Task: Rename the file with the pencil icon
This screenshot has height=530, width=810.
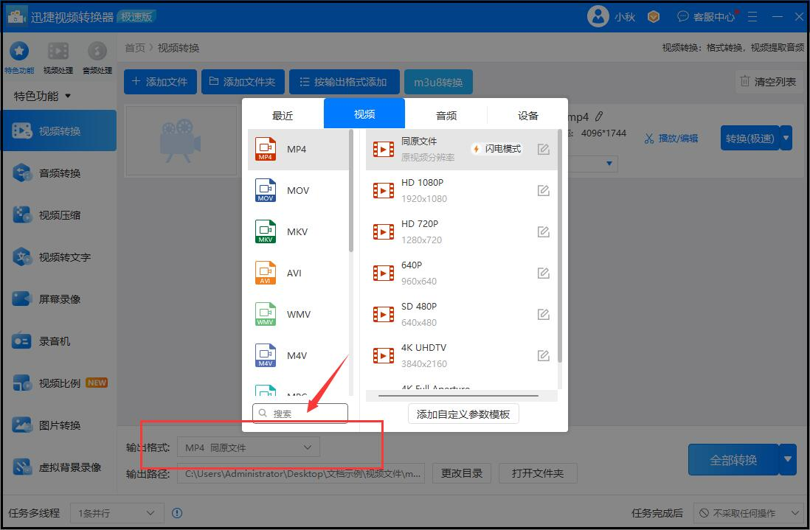Action: point(599,116)
